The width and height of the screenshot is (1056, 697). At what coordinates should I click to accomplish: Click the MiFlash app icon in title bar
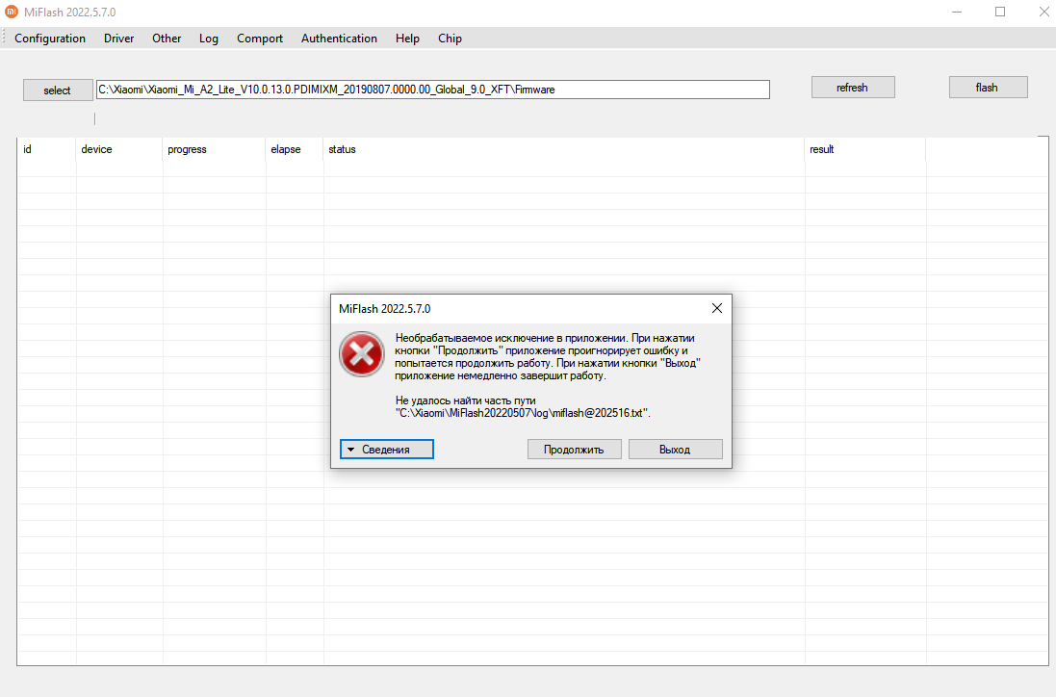[x=12, y=12]
